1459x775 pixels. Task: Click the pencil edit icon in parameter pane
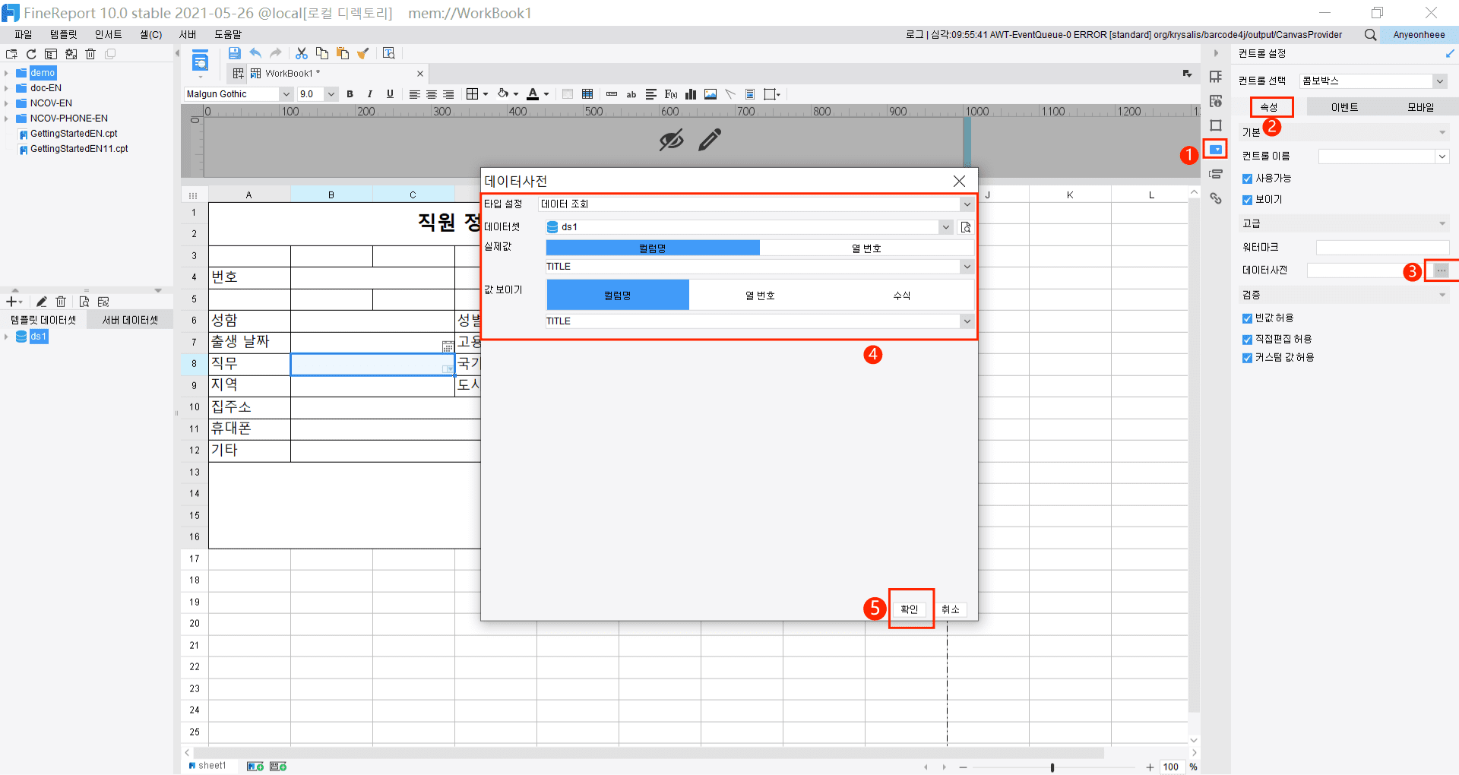pos(709,140)
